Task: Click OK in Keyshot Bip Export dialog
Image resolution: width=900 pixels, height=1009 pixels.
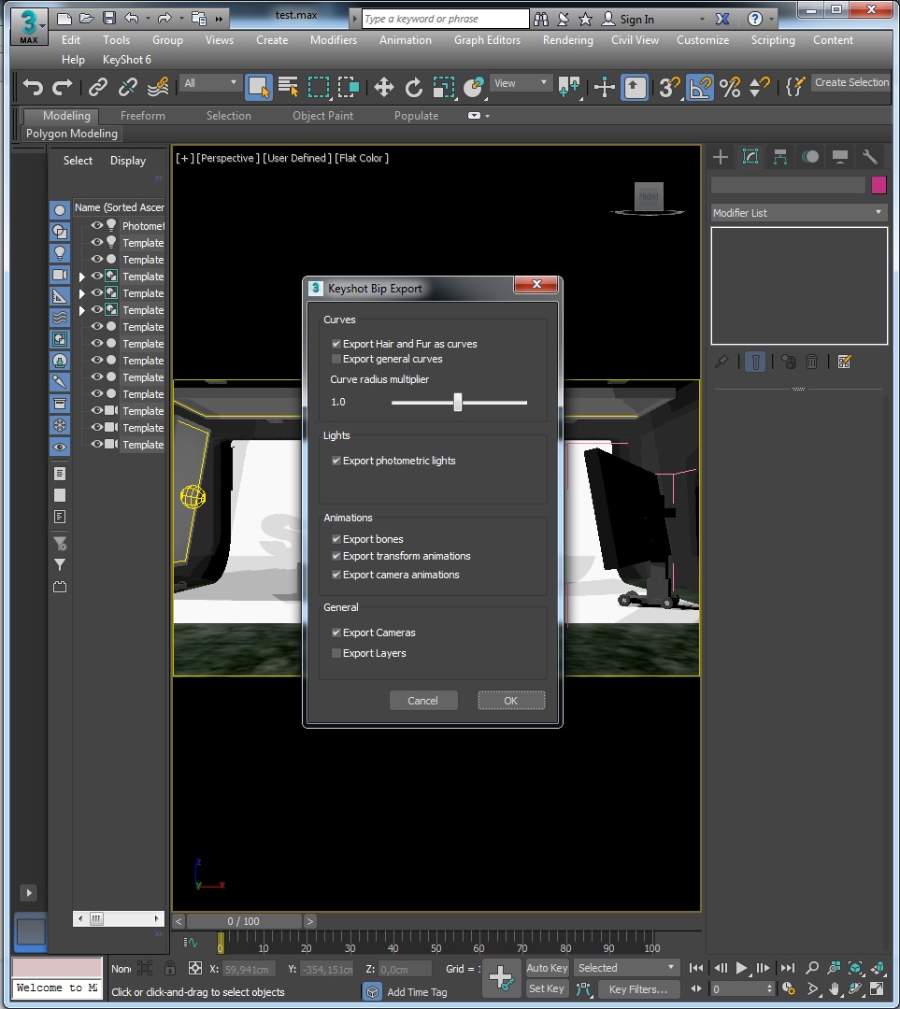Action: (510, 701)
